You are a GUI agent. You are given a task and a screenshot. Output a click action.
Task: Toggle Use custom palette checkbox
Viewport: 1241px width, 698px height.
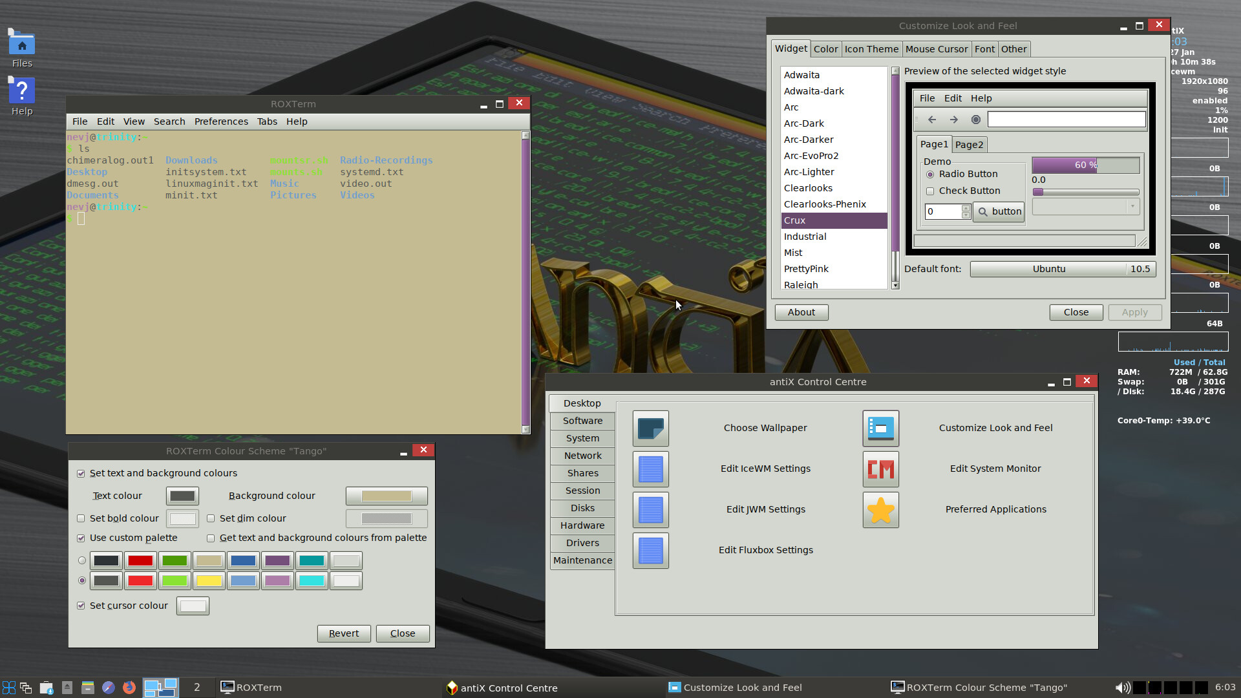(x=81, y=538)
